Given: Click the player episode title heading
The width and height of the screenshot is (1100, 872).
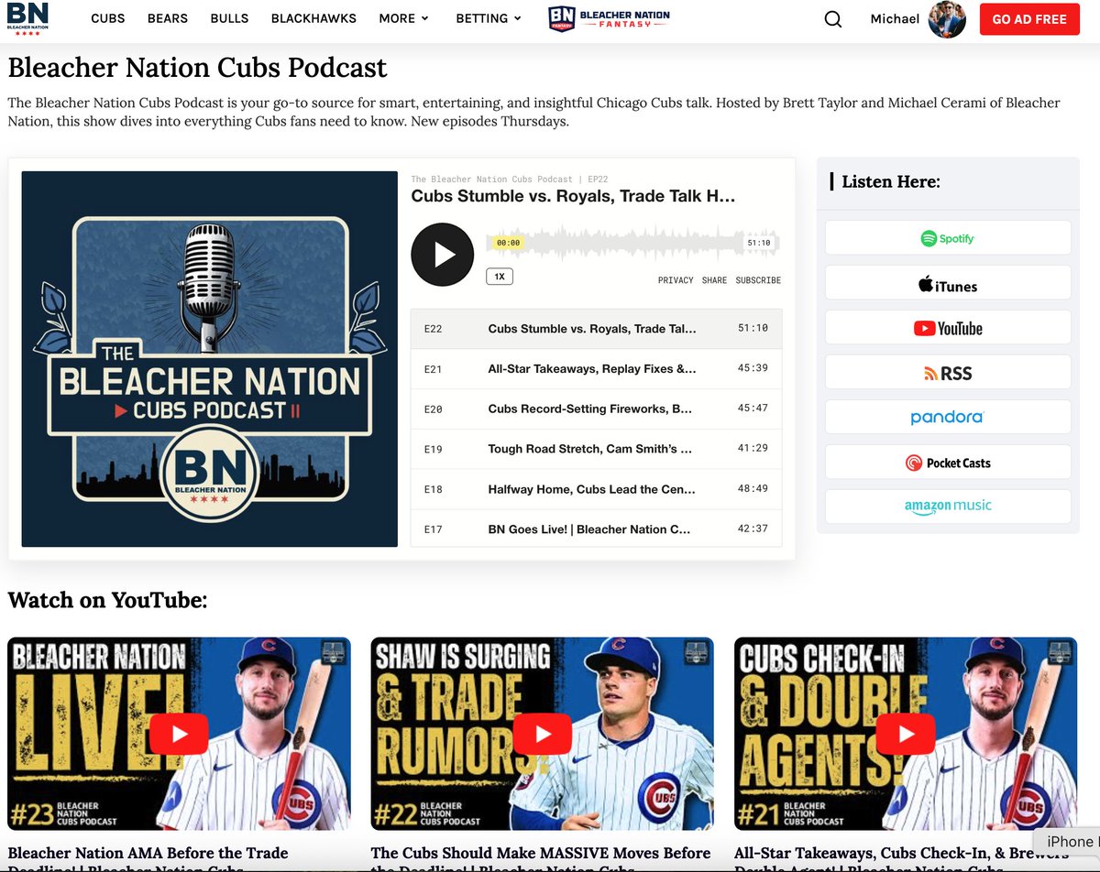Looking at the screenshot, I should pos(573,196).
